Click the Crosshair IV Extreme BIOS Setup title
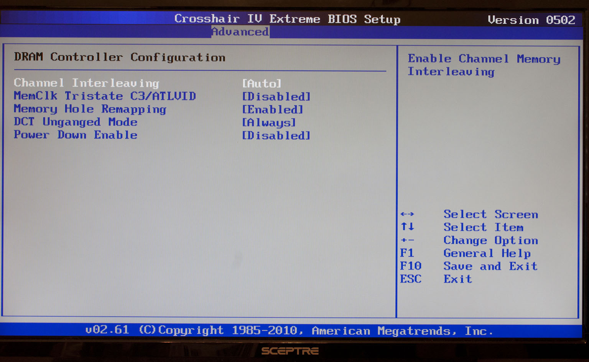 [287, 19]
